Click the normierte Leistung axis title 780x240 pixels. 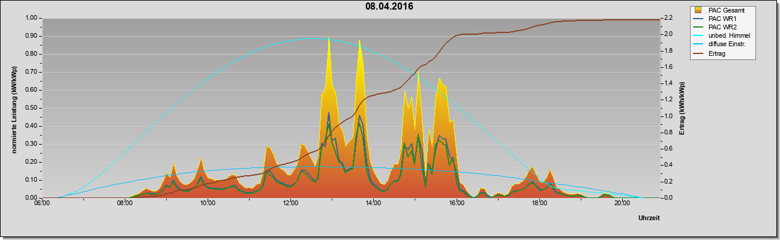click(x=14, y=108)
